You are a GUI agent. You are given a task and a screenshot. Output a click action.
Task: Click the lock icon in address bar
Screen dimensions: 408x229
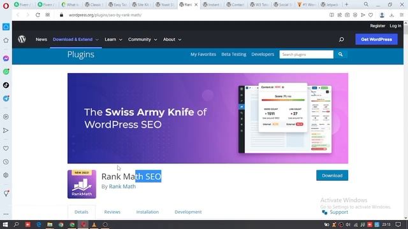[x=61, y=15]
